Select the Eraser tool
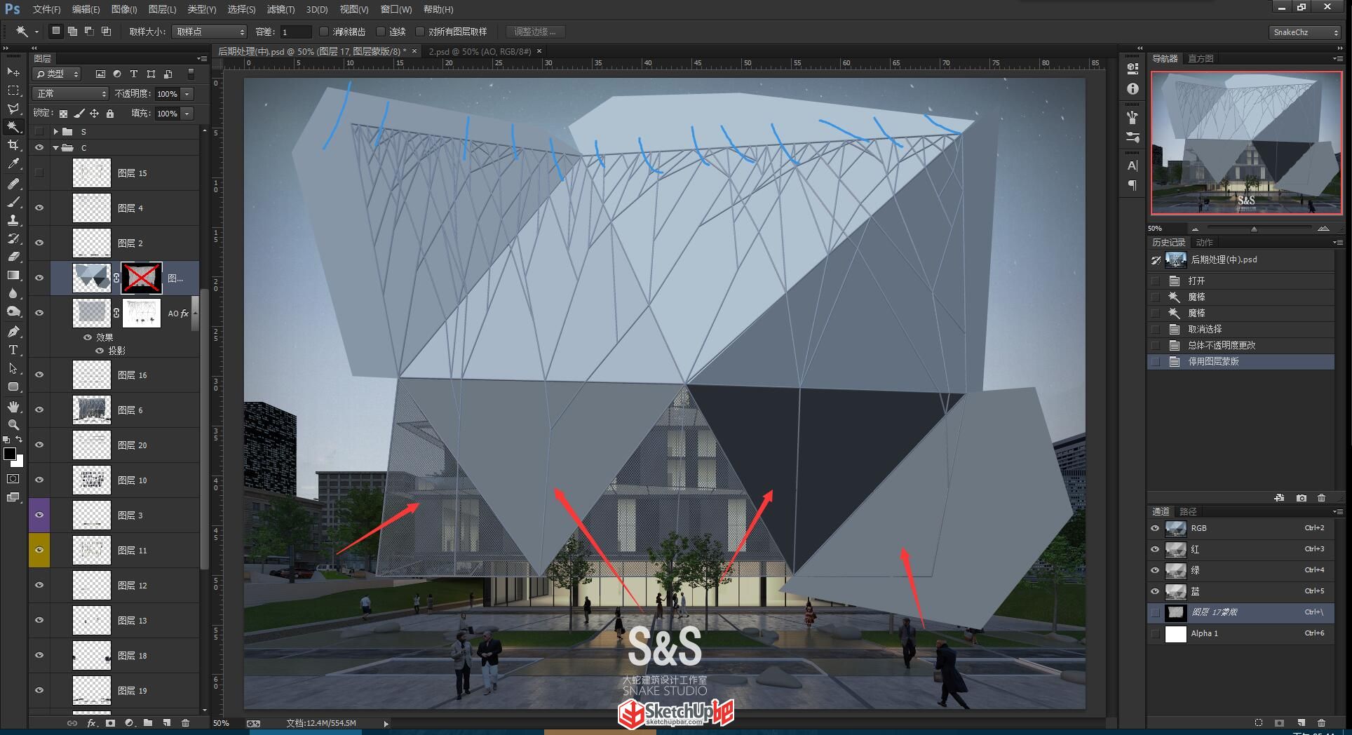This screenshot has width=1352, height=735. [13, 257]
